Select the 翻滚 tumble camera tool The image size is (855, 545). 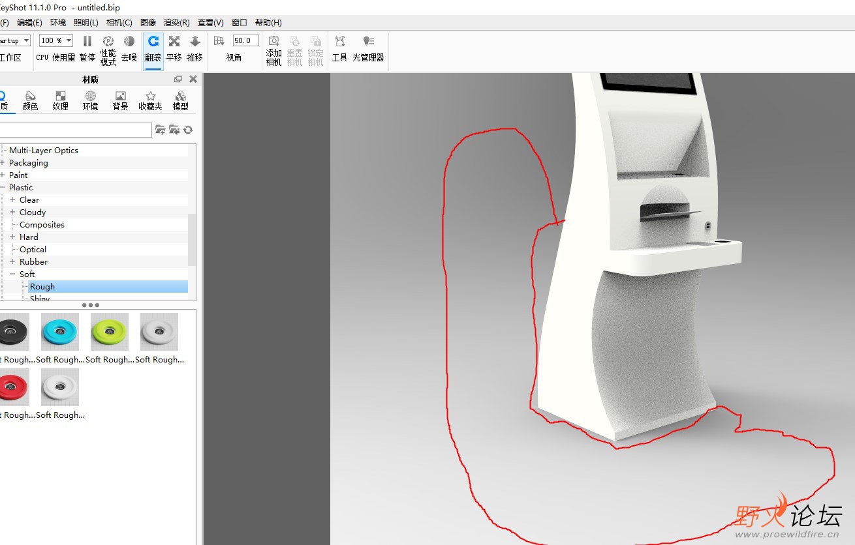point(153,49)
